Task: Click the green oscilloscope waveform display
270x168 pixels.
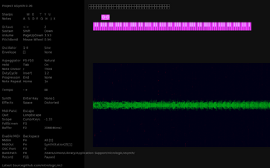Action: [x=181, y=105]
